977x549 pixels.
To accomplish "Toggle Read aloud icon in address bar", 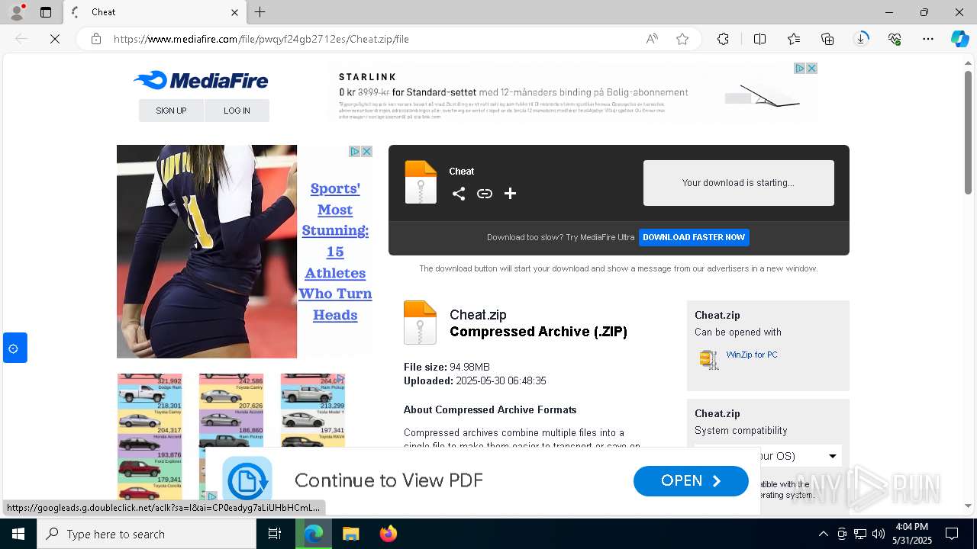I will click(x=652, y=39).
